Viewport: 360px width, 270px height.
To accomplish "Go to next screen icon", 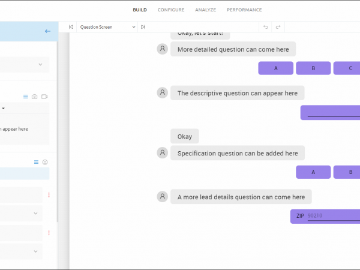I will pyautogui.click(x=142, y=27).
